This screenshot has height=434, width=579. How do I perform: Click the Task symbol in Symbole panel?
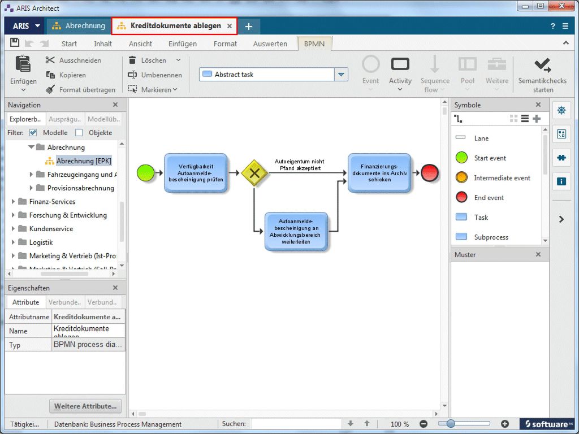(461, 217)
